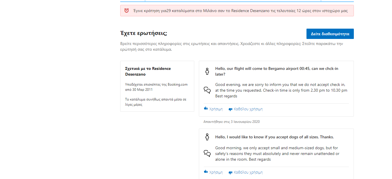Click the person icon beside the dogs question

pos(207,137)
